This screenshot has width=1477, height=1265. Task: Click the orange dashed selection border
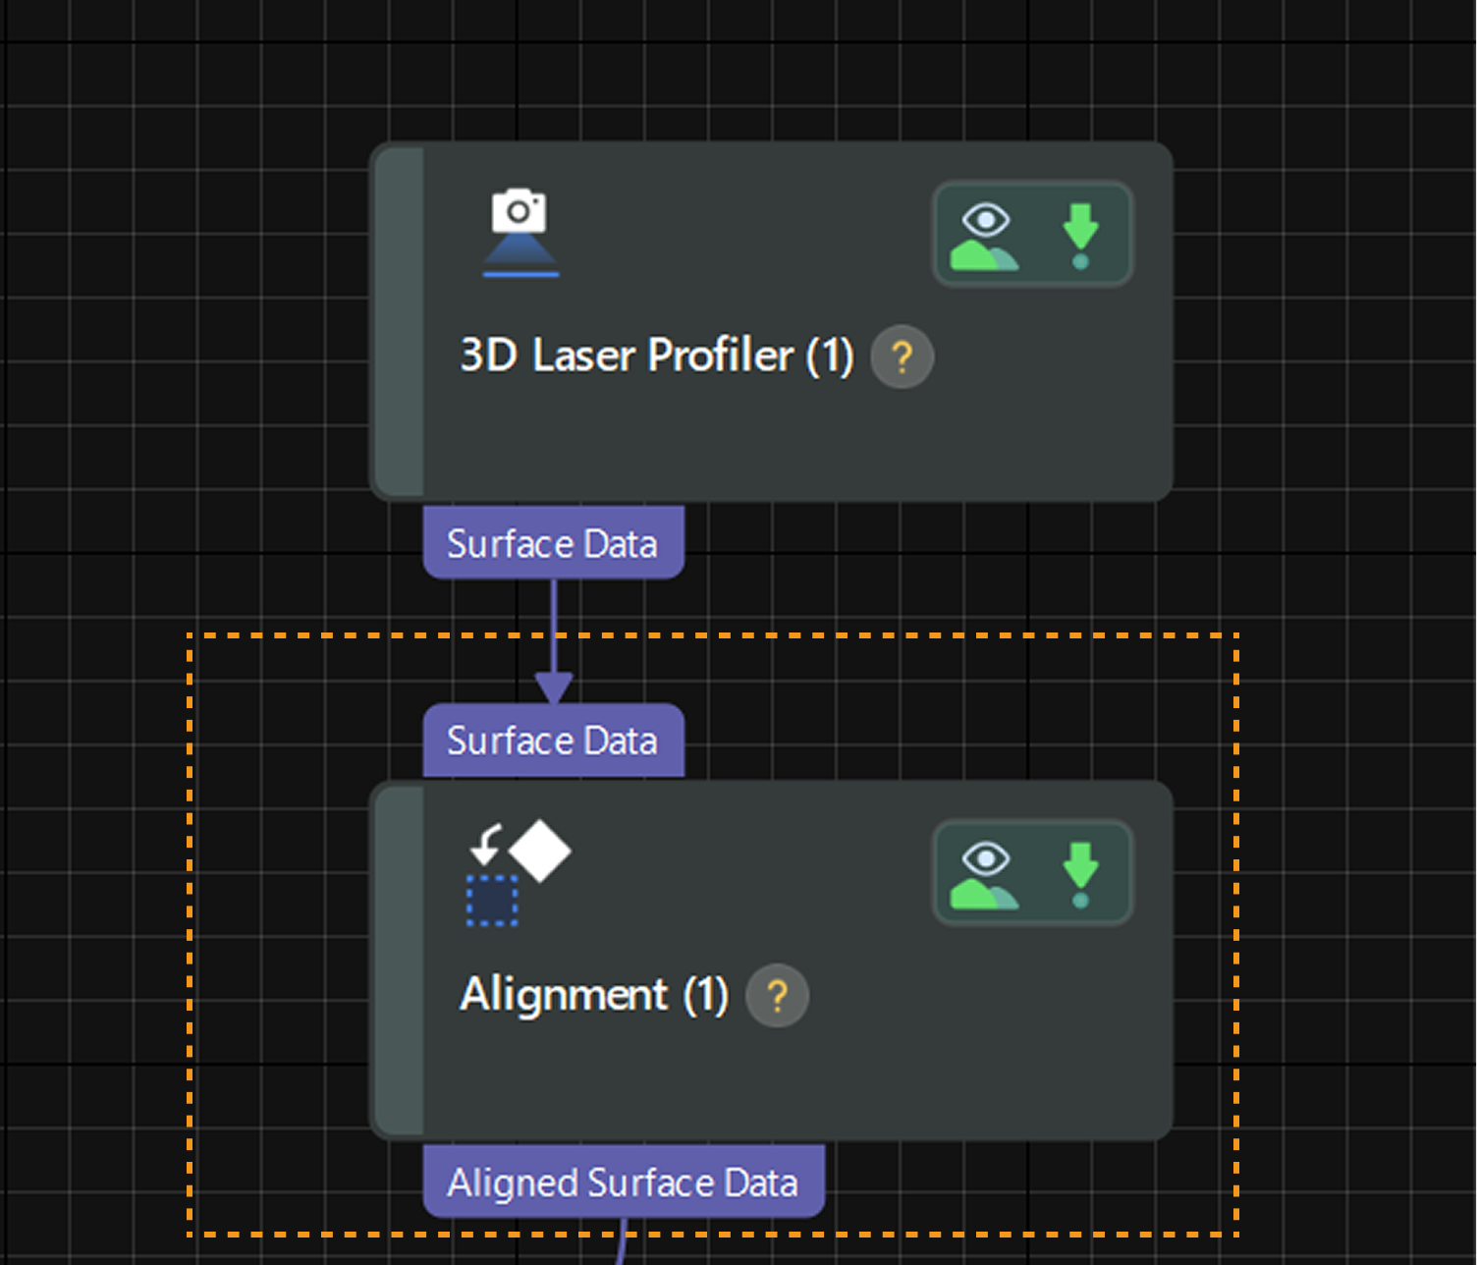click(190, 933)
